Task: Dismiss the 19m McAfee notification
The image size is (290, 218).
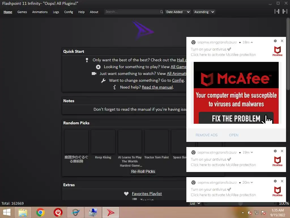Action: coord(282,151)
